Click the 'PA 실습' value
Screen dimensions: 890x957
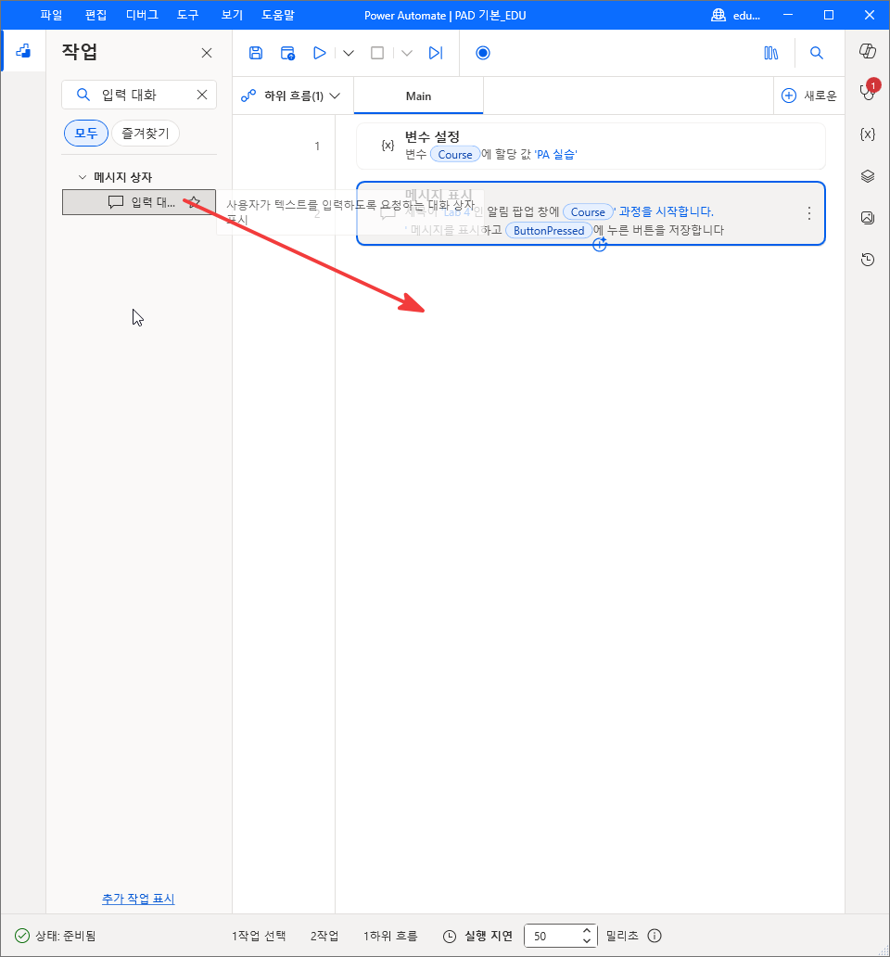(x=555, y=155)
